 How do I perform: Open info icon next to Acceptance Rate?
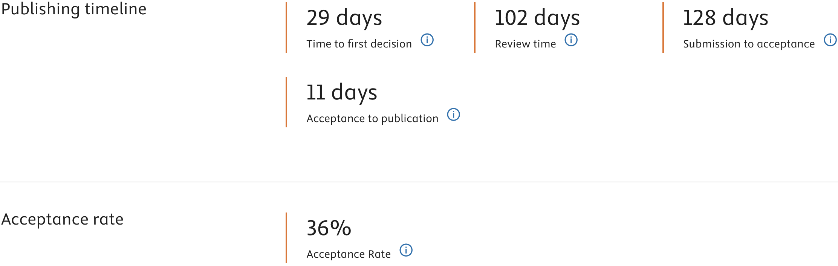[x=406, y=250]
